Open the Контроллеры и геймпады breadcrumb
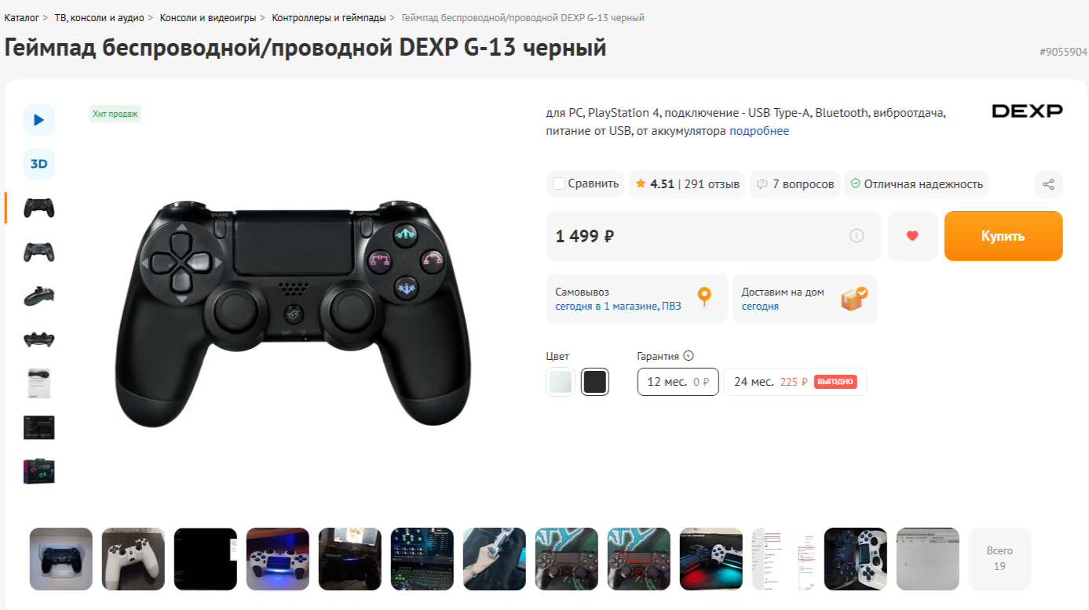 [329, 17]
